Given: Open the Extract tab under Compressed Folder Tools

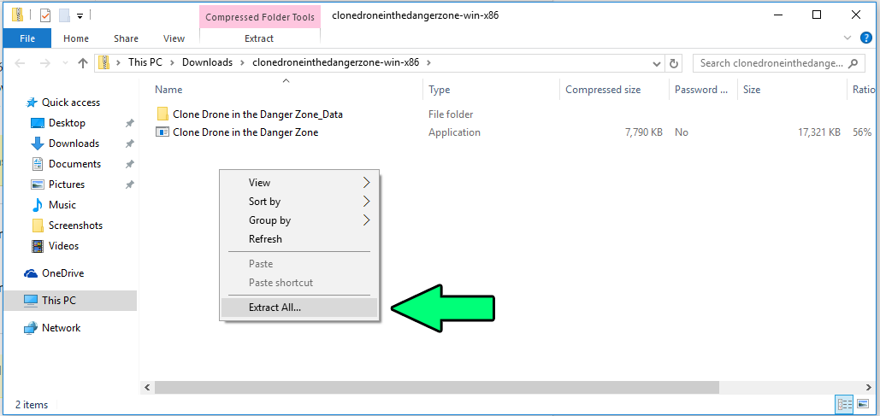Looking at the screenshot, I should pos(259,38).
